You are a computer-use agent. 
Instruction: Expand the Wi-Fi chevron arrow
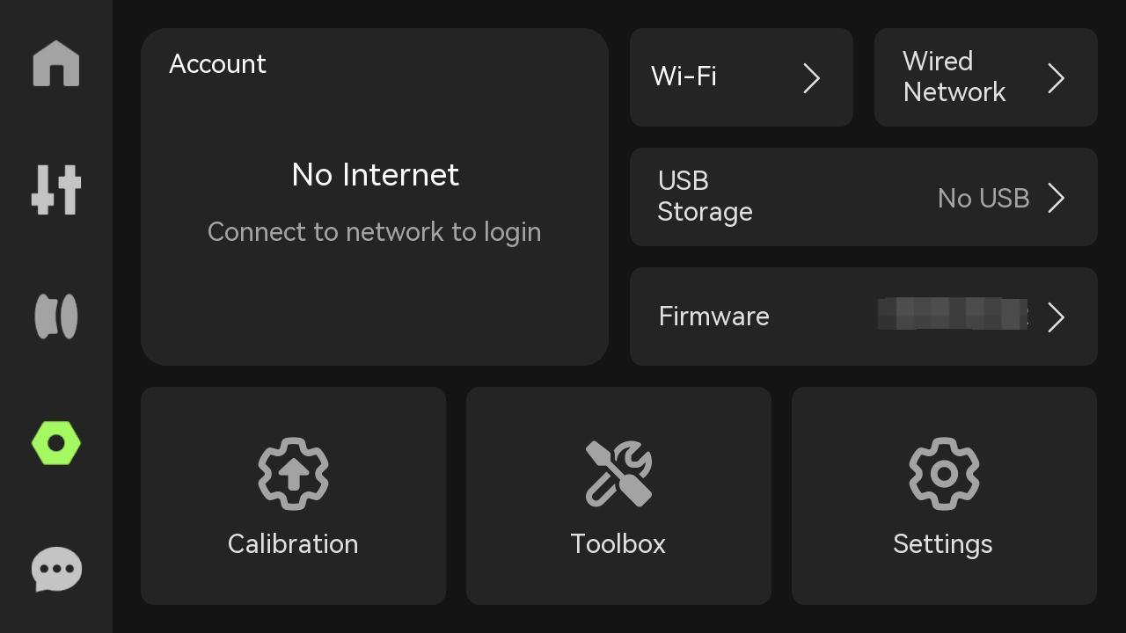coord(812,78)
